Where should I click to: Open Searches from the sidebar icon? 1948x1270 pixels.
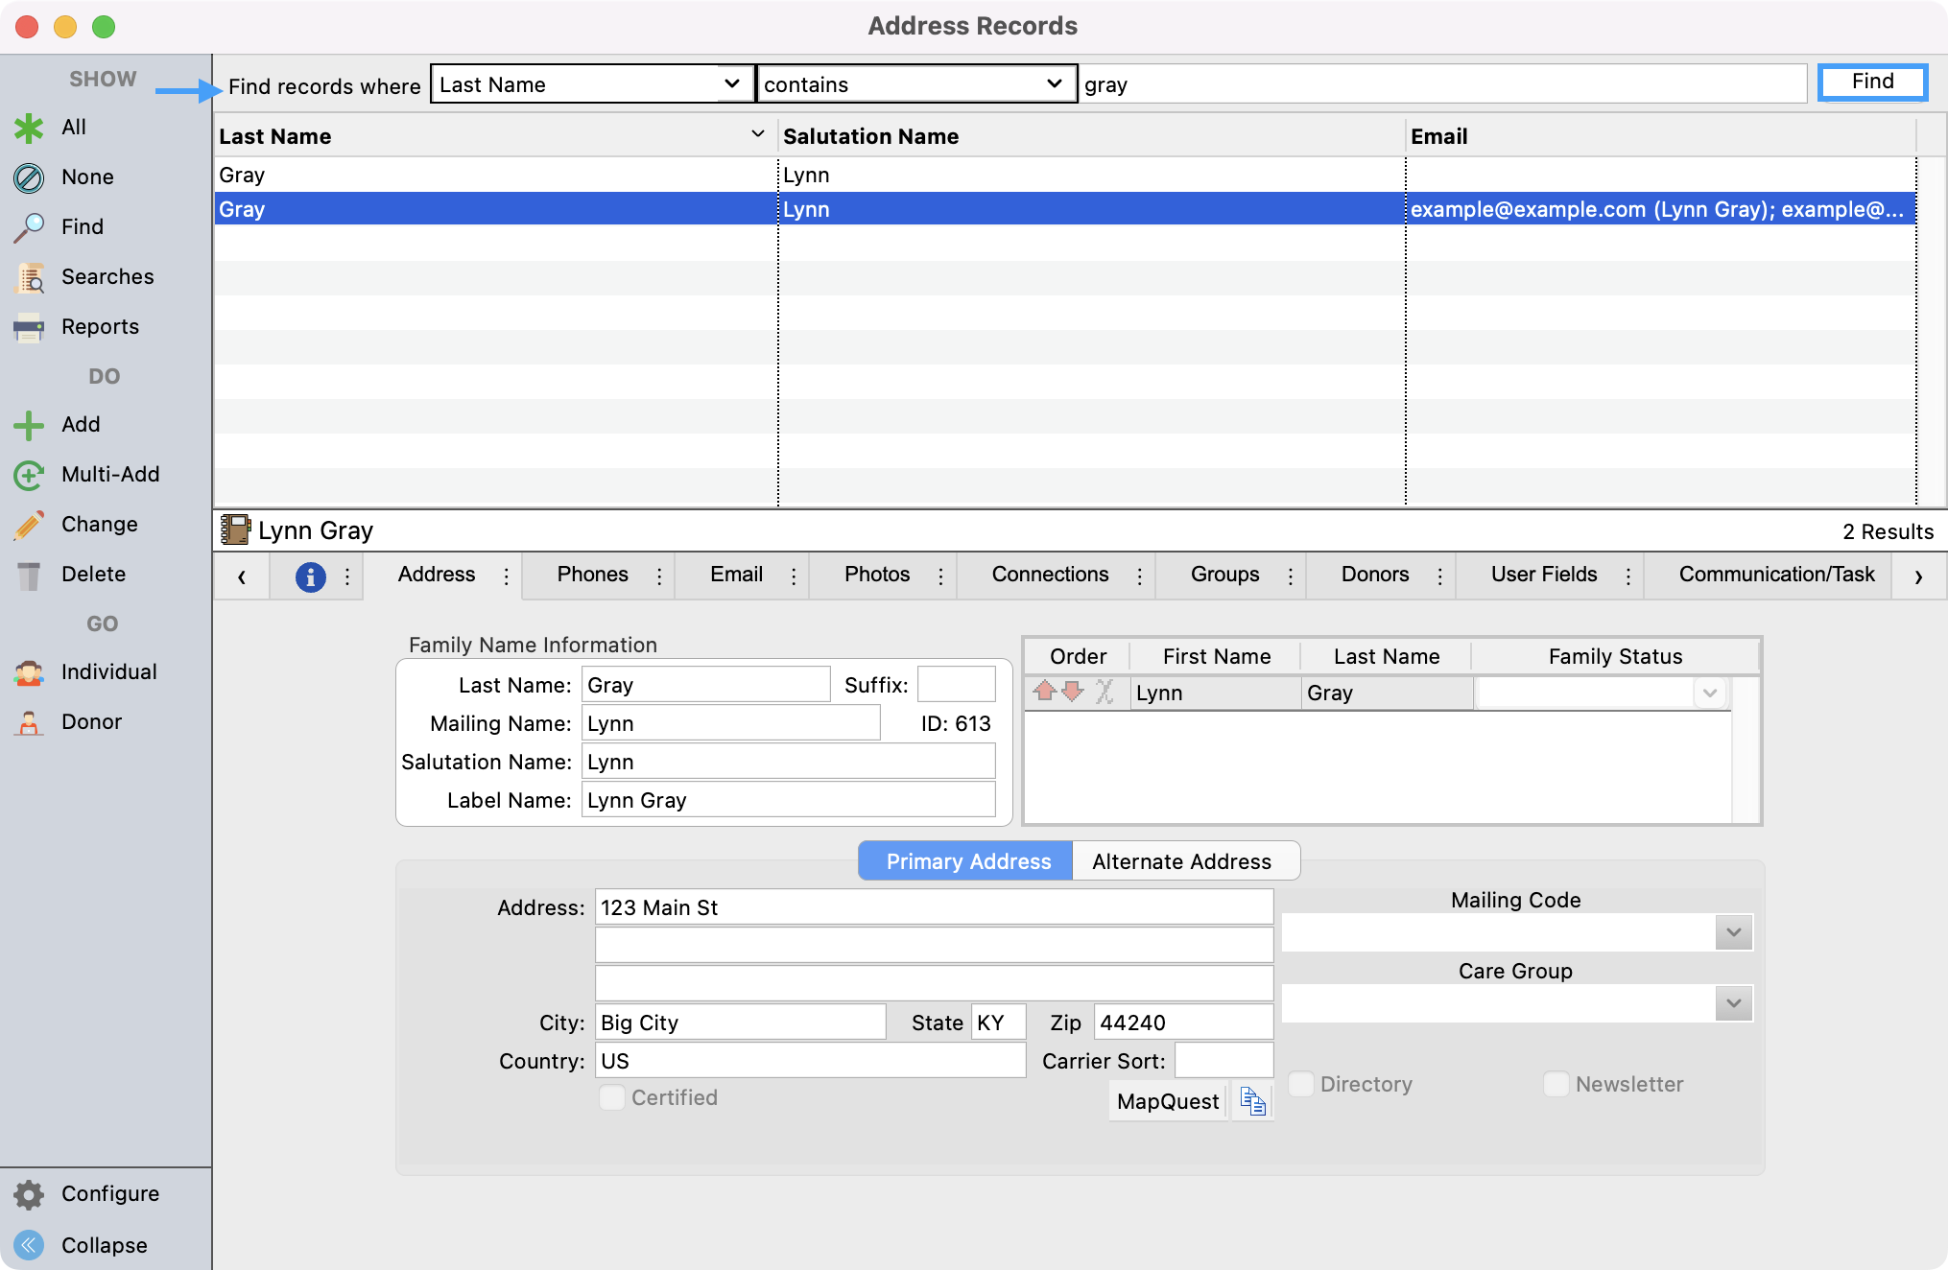click(30, 277)
